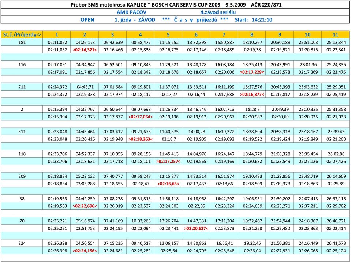
Task: Select cell with time '02:27,931'
Action: pyautogui.click(x=280, y=251)
